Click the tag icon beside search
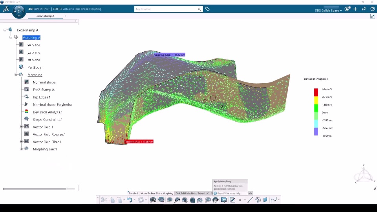Image resolution: width=377 pixels, height=212 pixels. pyautogui.click(x=207, y=9)
